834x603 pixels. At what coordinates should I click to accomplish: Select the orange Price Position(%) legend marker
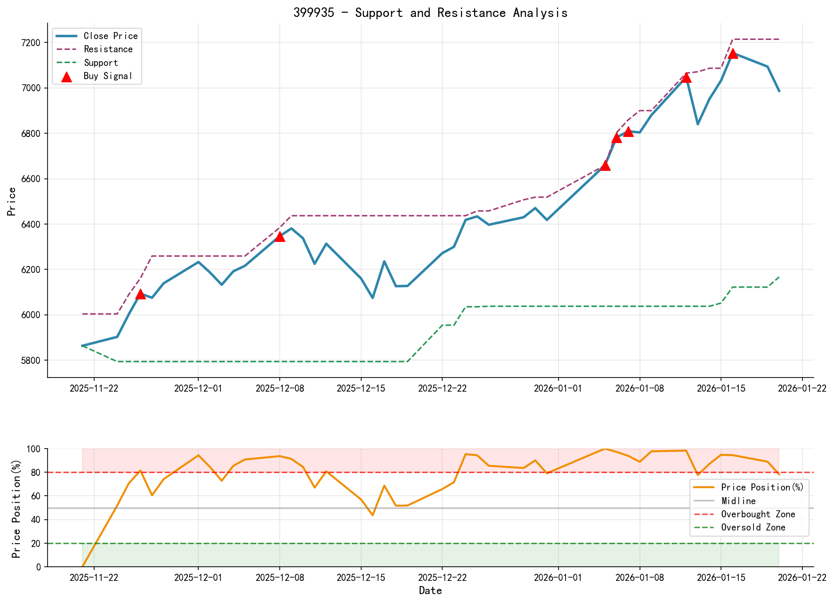coord(703,487)
